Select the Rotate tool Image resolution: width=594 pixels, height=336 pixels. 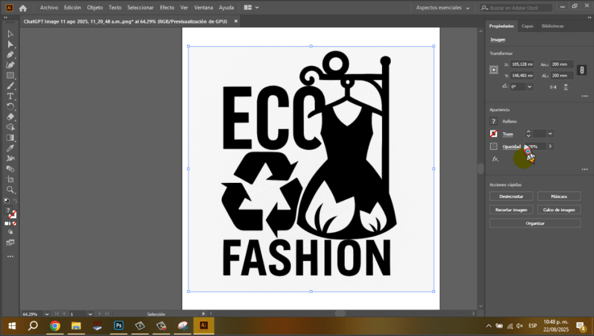(x=10, y=107)
